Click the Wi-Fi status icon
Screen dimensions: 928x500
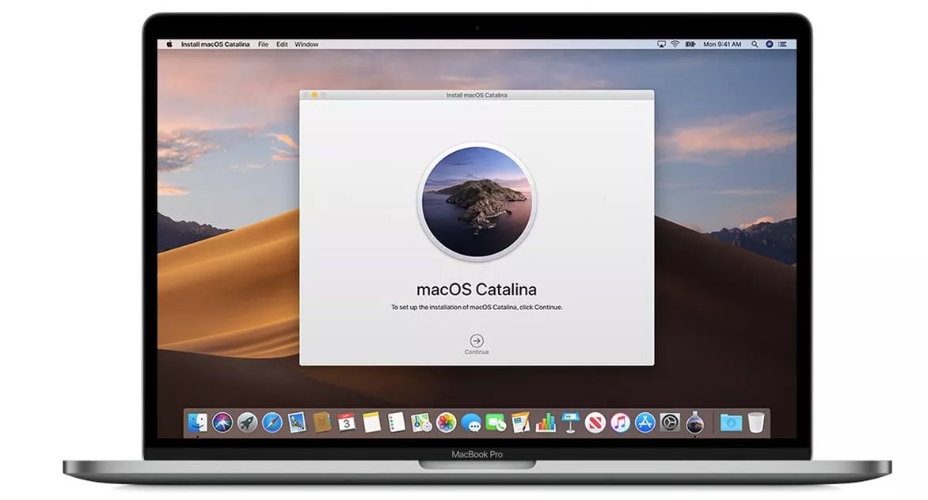674,44
